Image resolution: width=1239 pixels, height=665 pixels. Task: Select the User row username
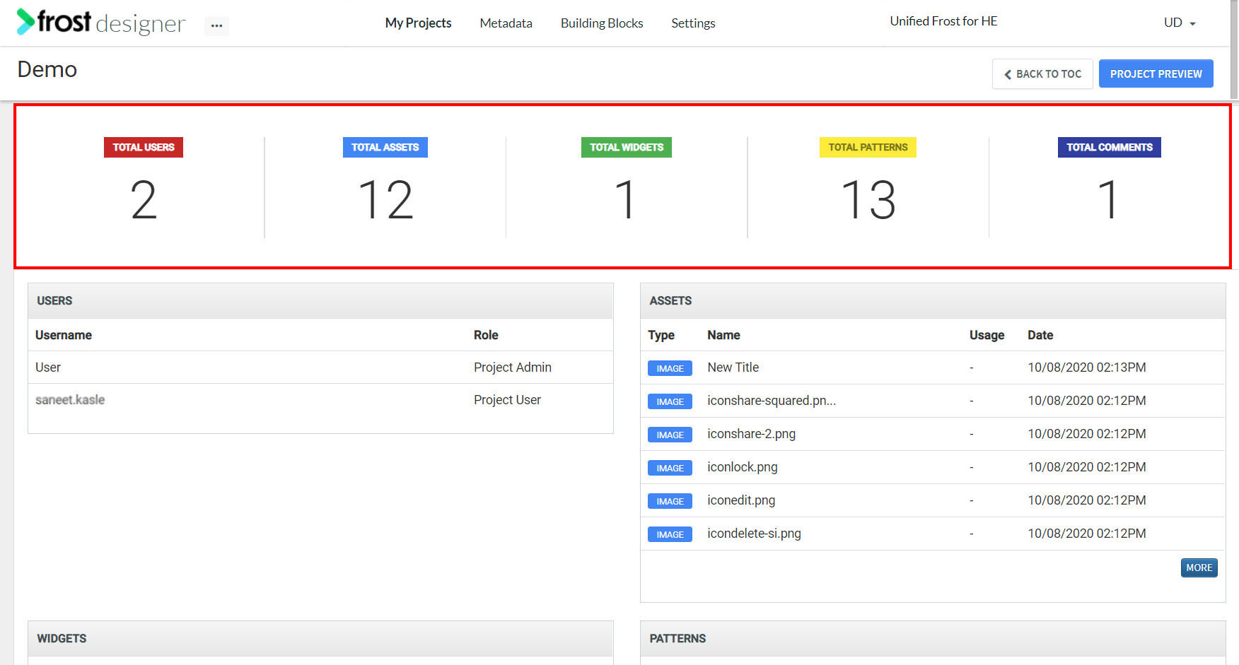click(48, 367)
